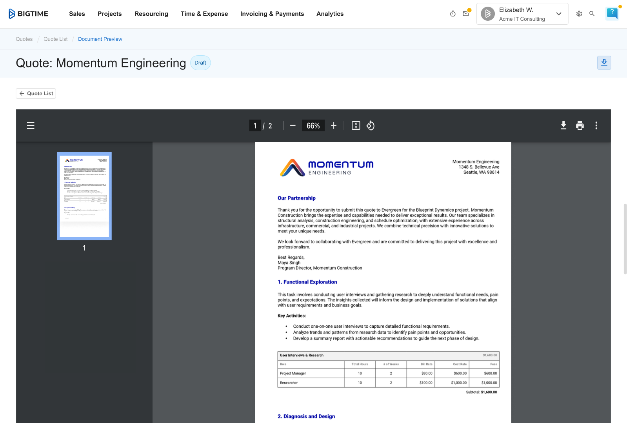Open the Invoicing & Payments menu
This screenshot has height=423, width=627.
272,14
